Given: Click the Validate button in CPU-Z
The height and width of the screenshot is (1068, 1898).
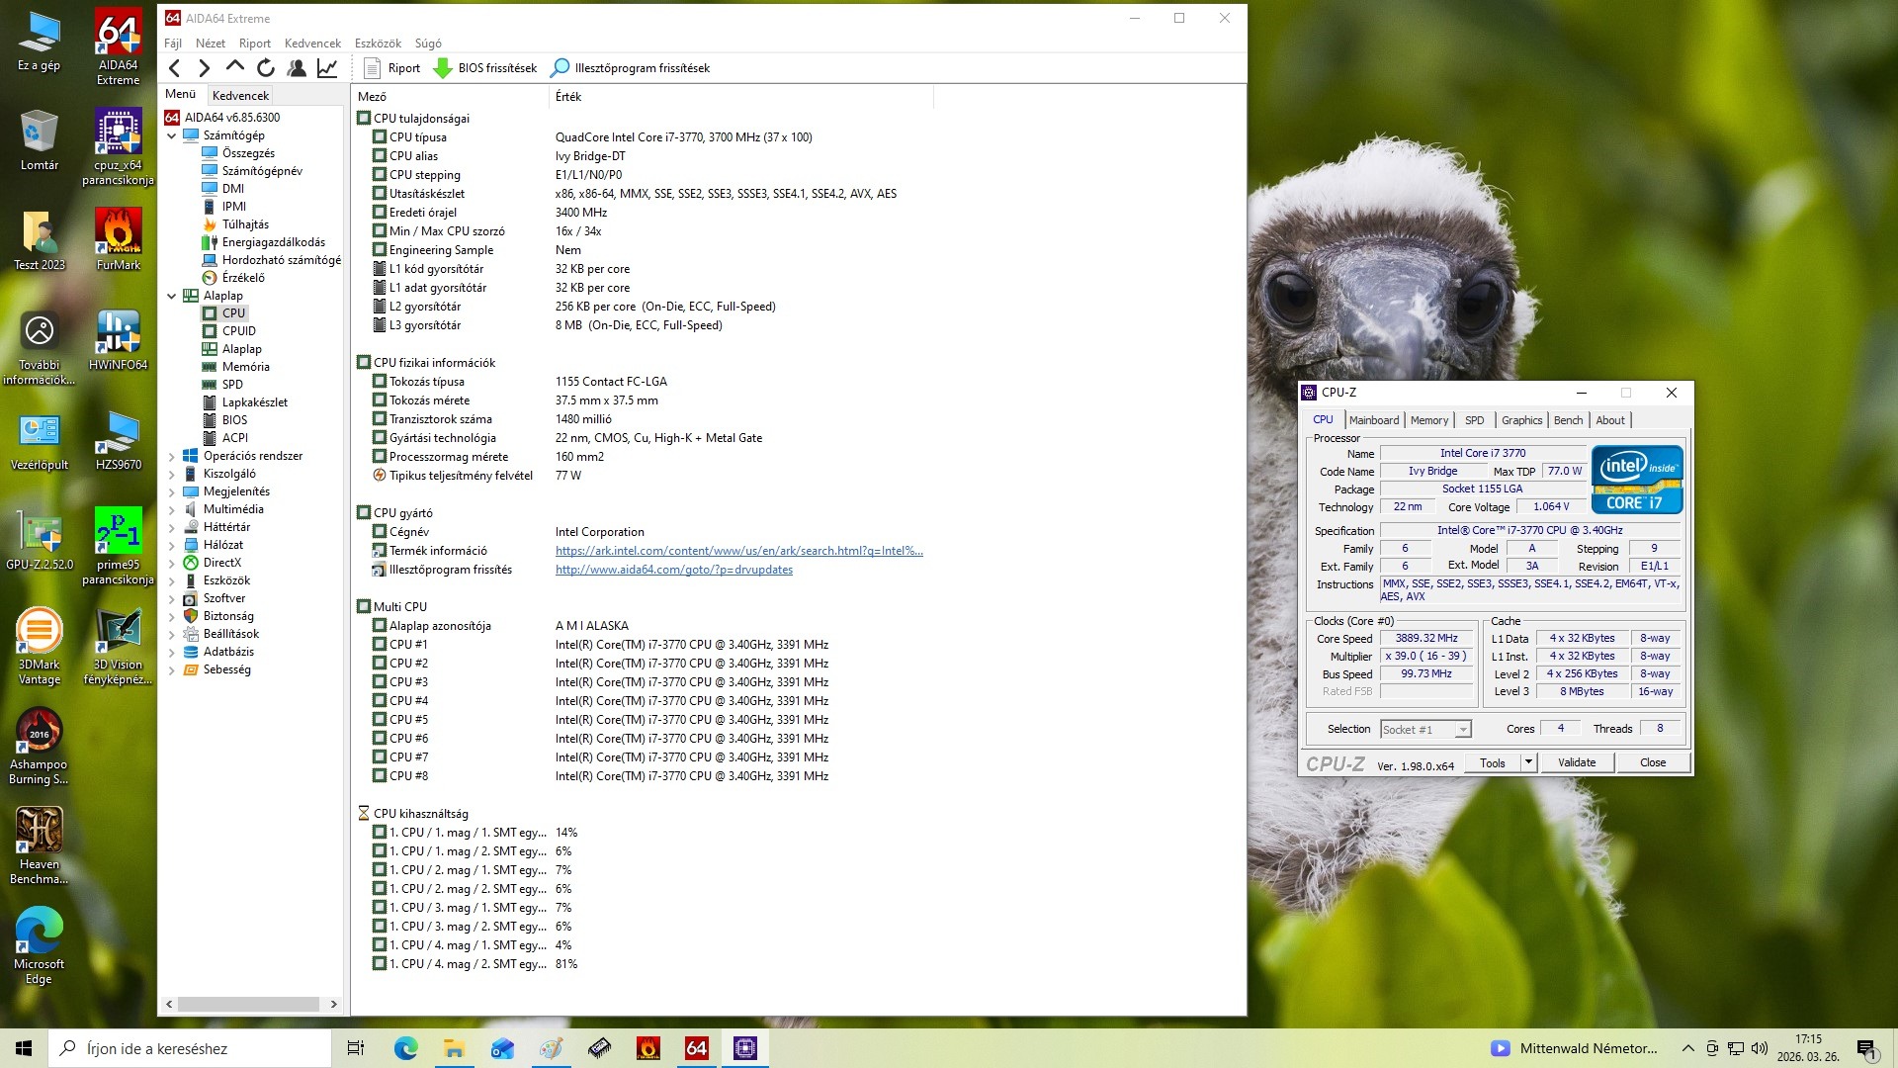Looking at the screenshot, I should (1576, 762).
